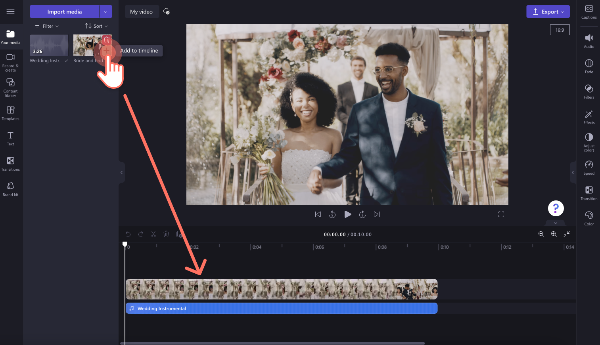Image resolution: width=600 pixels, height=345 pixels.
Task: Click the Export button
Action: click(x=548, y=11)
